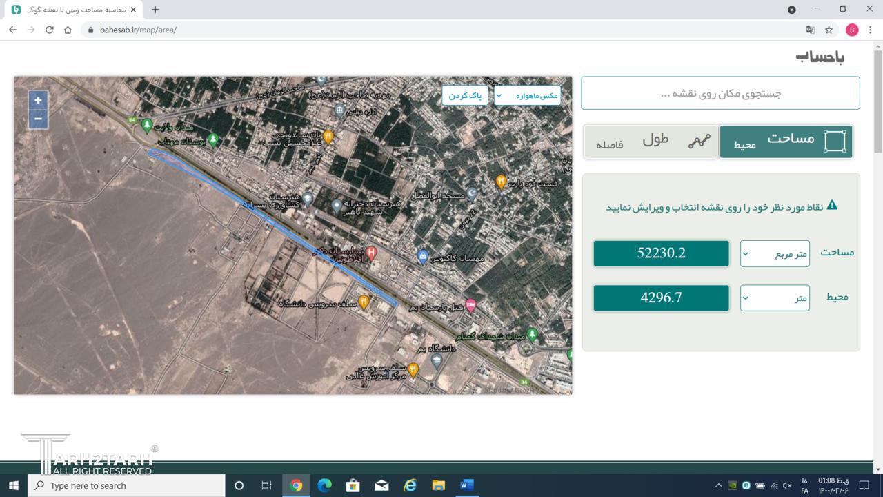Click the پاک کردن (clear) button
Screen dimensions: 883x497
(x=465, y=95)
